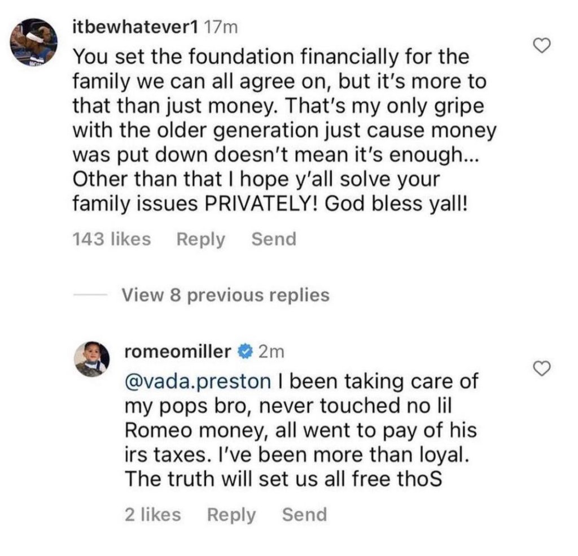578x556 pixels.
Task: Like romeomiller's reply using the heart icon
Action: click(542, 369)
